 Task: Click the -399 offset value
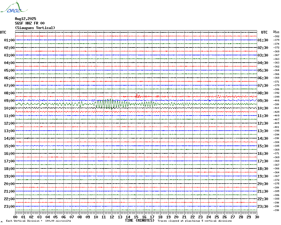click(x=276, y=97)
